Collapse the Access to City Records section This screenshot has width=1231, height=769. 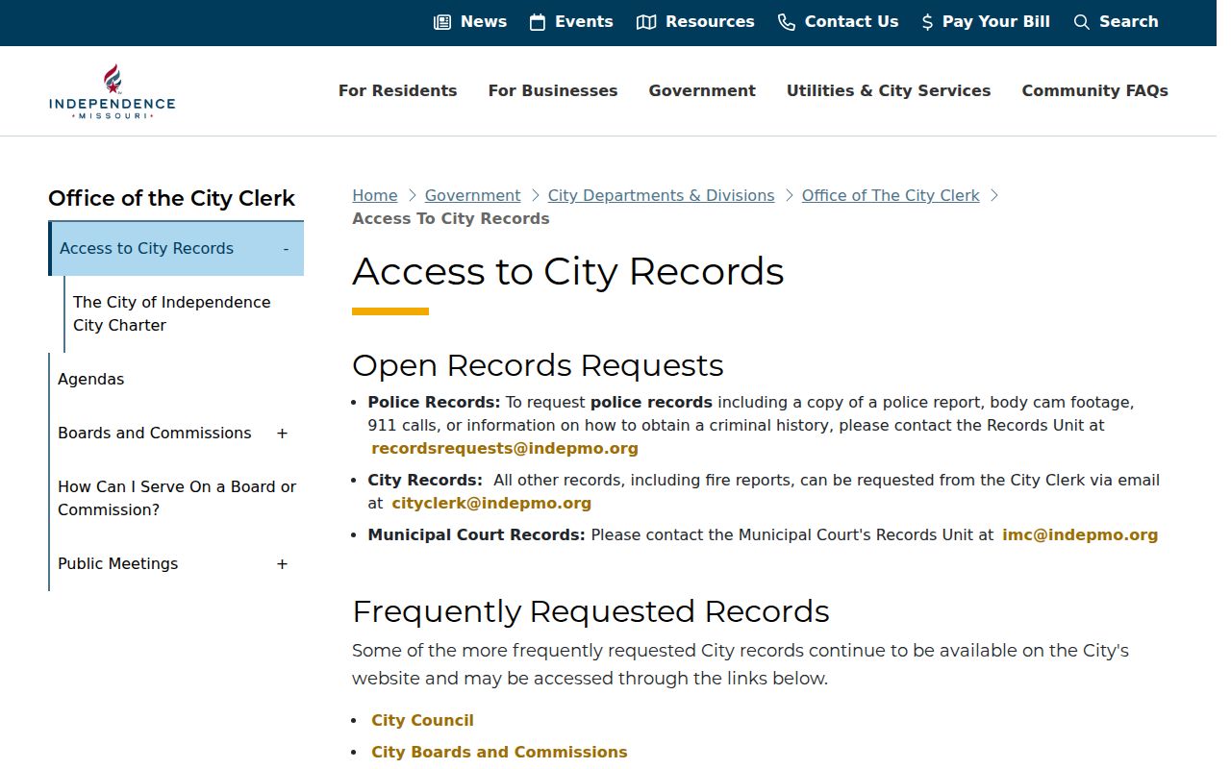(286, 249)
